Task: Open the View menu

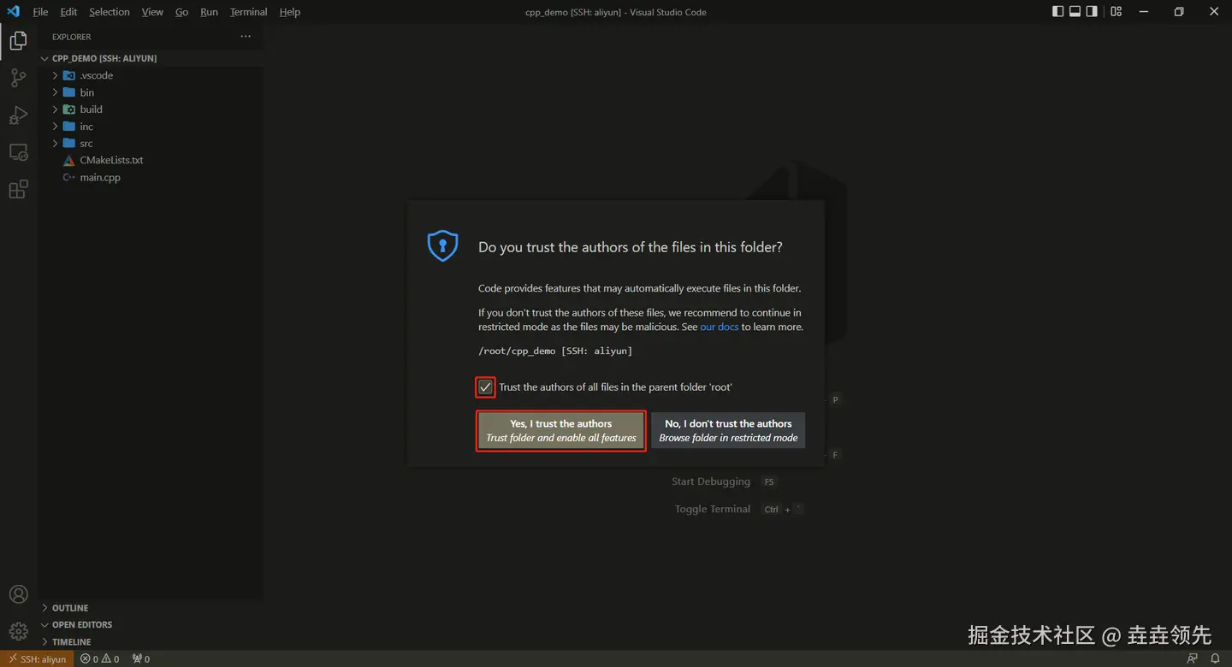Action: tap(152, 12)
